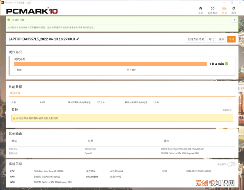Click the green valid score check icon
The width and height of the screenshot is (244, 190).
coord(9,20)
